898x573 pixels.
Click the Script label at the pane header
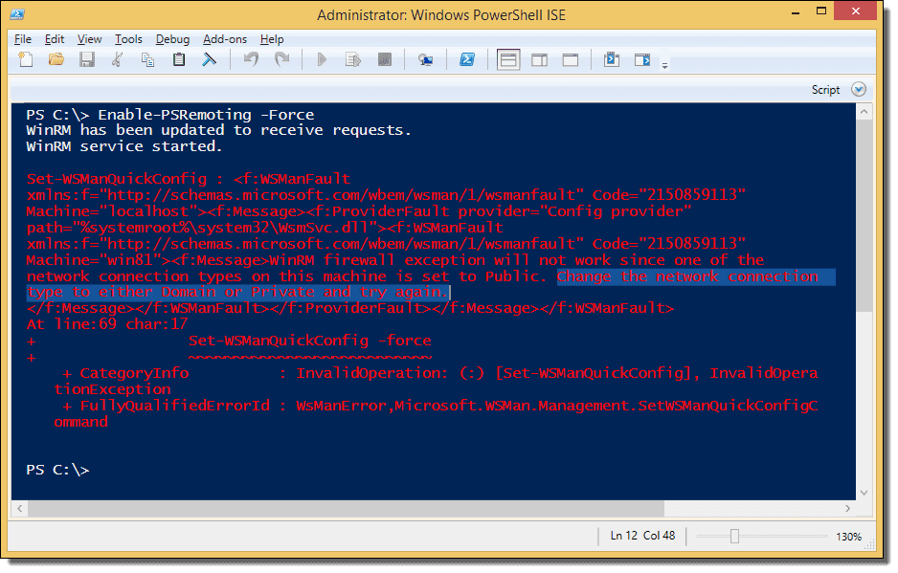pyautogui.click(x=825, y=90)
